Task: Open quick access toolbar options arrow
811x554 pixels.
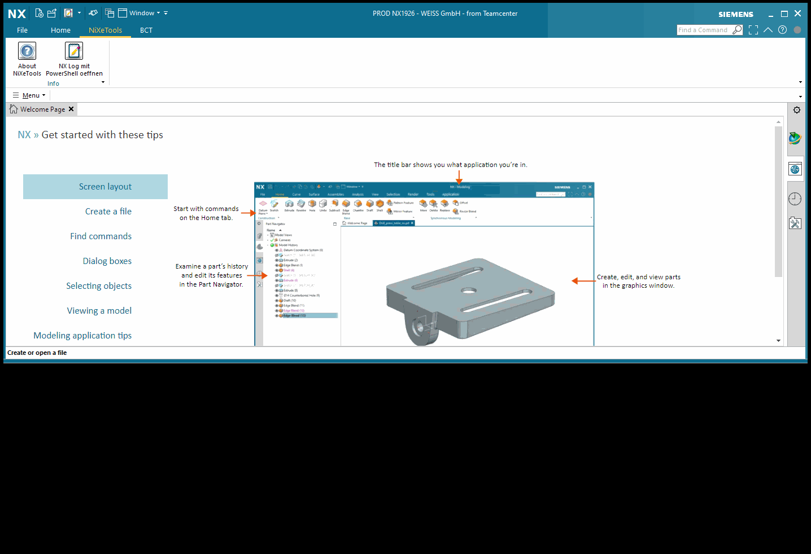Action: (x=166, y=13)
